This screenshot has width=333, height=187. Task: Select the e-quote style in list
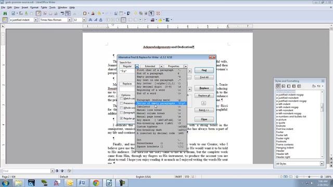pos(280,123)
